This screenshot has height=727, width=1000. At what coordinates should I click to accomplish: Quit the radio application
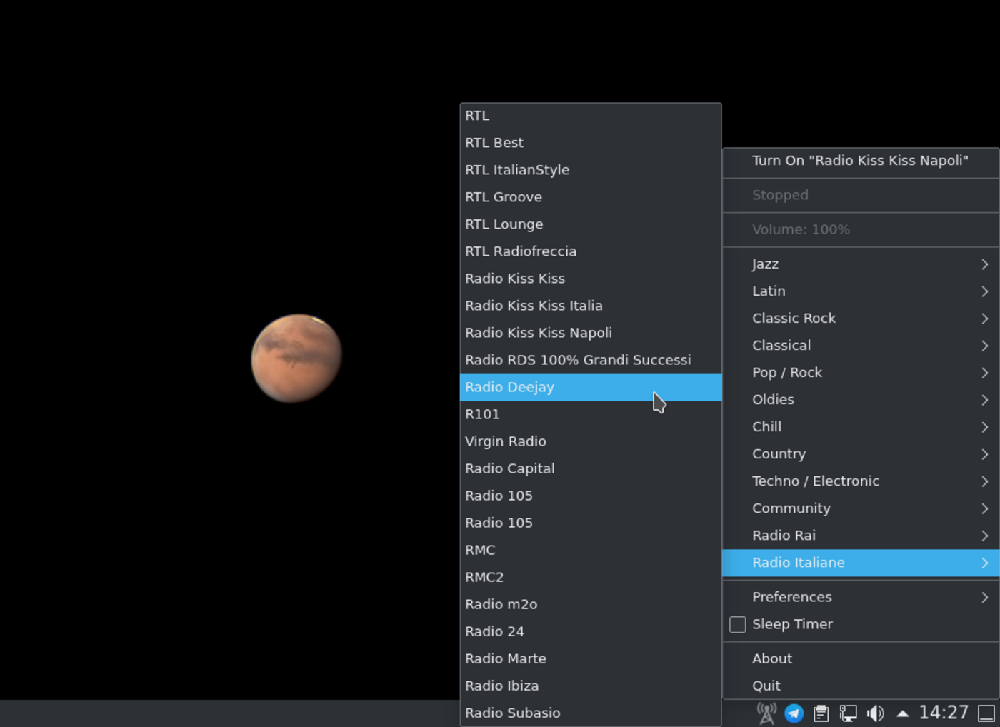766,686
